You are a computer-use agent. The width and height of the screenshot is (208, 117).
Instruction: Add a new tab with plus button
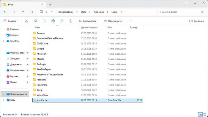(50, 5)
